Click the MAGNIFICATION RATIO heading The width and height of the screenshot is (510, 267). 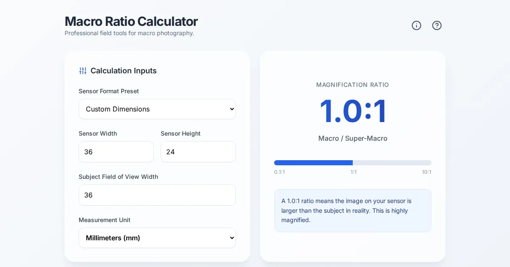coord(353,85)
